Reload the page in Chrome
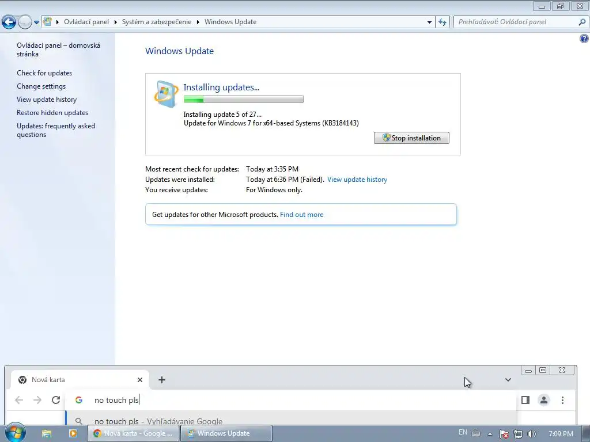Viewport: 590px width, 442px height. point(56,400)
